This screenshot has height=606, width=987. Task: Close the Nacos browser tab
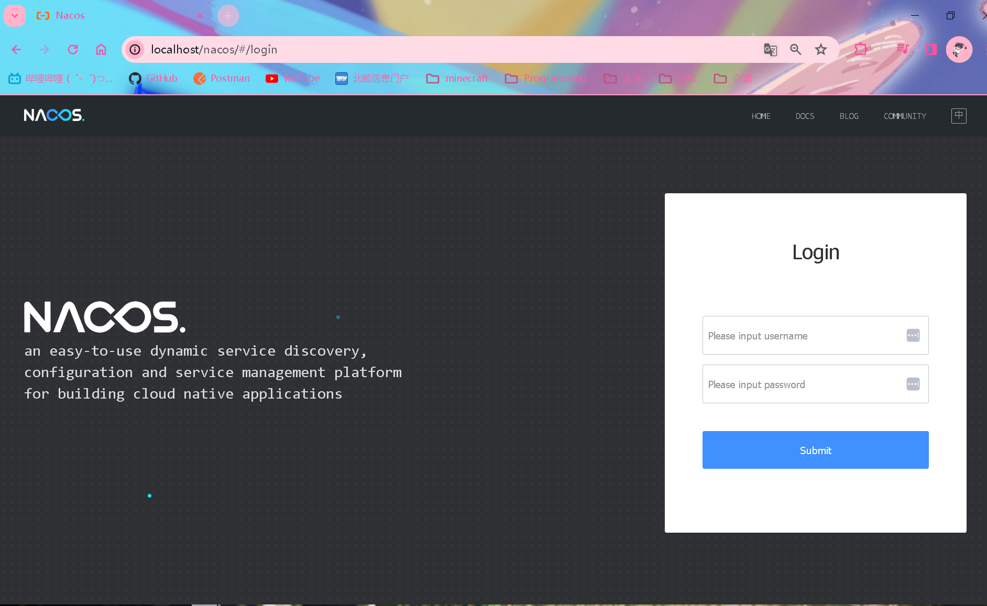(x=200, y=16)
